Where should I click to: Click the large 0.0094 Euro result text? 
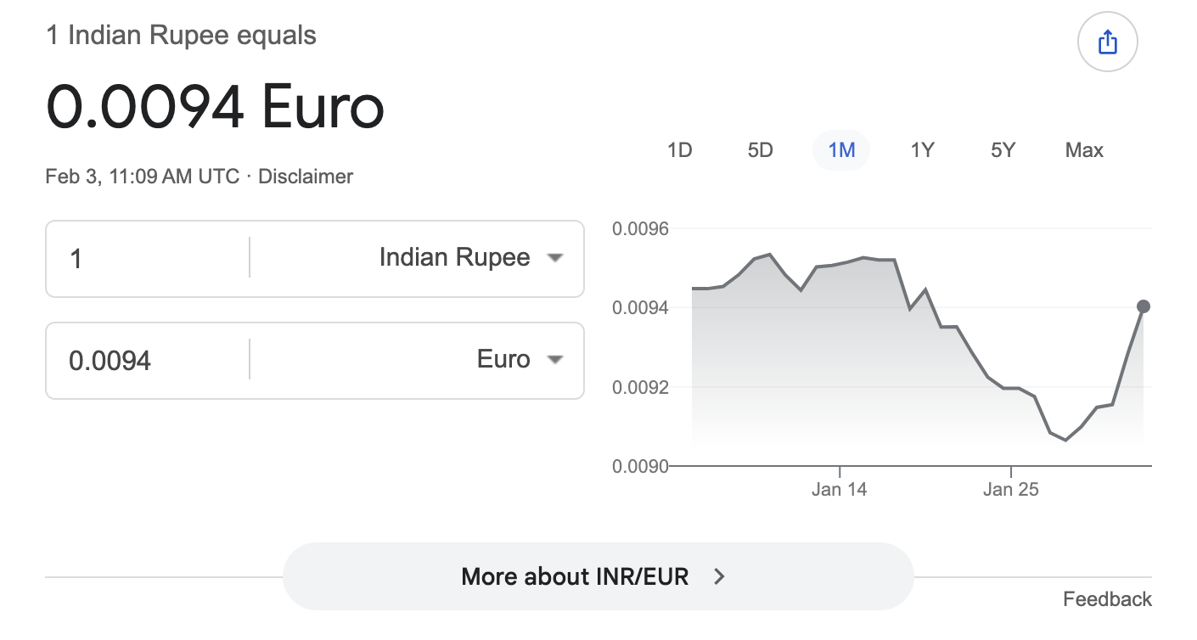coord(215,108)
